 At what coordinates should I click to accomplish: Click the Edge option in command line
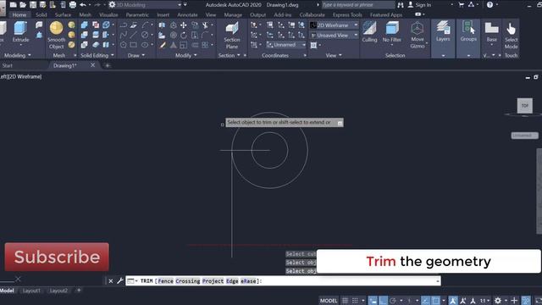click(232, 280)
